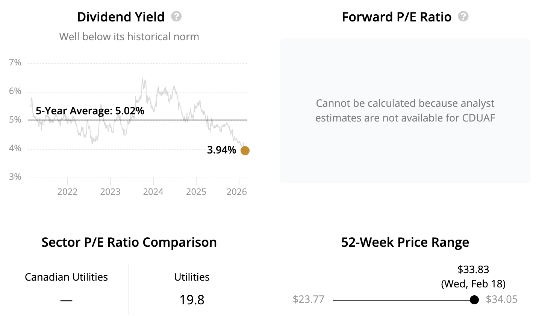Click the analyst estimates unavailable message
This screenshot has width=536, height=316.
coord(405,111)
